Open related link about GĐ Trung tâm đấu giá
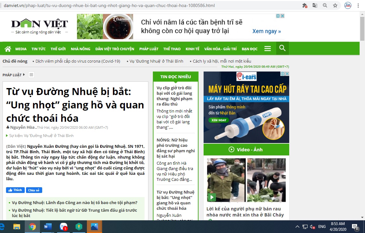The width and height of the screenshot is (365, 233). [75, 213]
